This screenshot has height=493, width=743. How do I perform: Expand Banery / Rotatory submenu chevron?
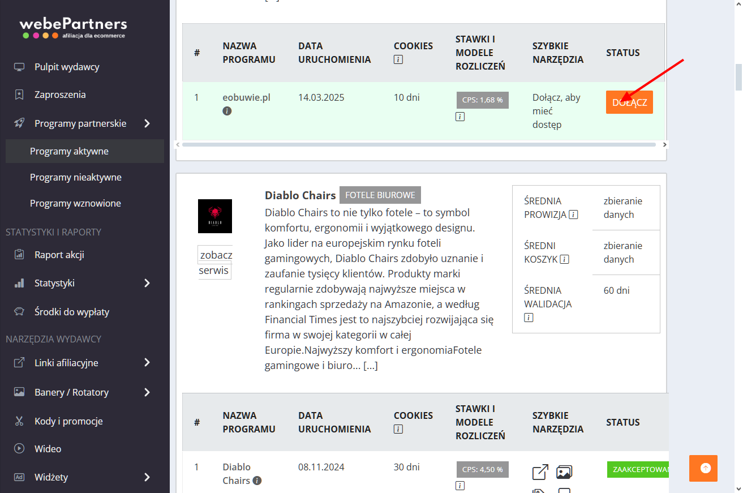[x=147, y=392]
